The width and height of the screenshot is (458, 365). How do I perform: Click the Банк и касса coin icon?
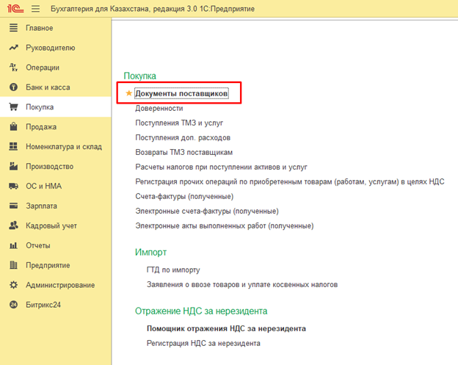[12, 87]
